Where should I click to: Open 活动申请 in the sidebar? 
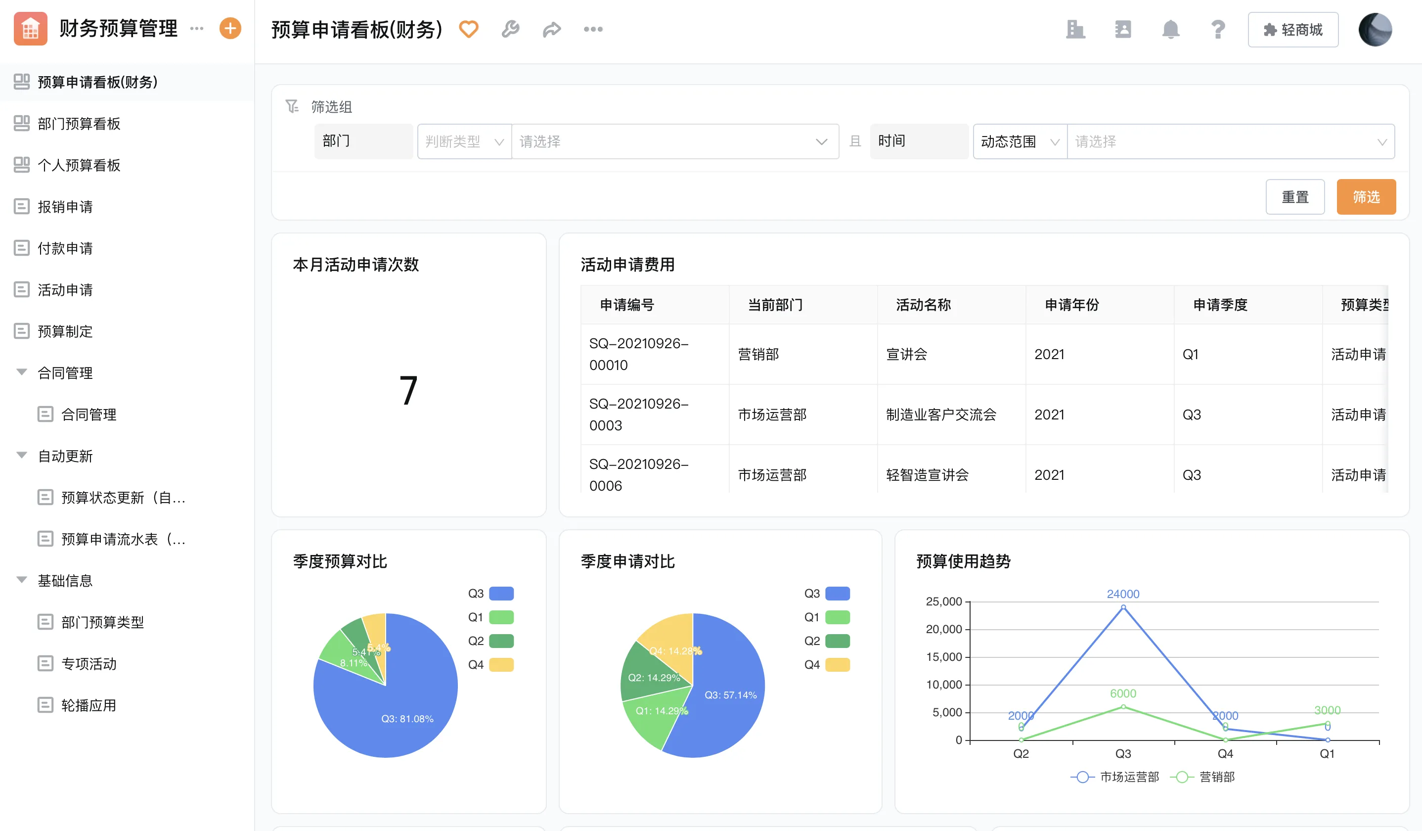(65, 289)
